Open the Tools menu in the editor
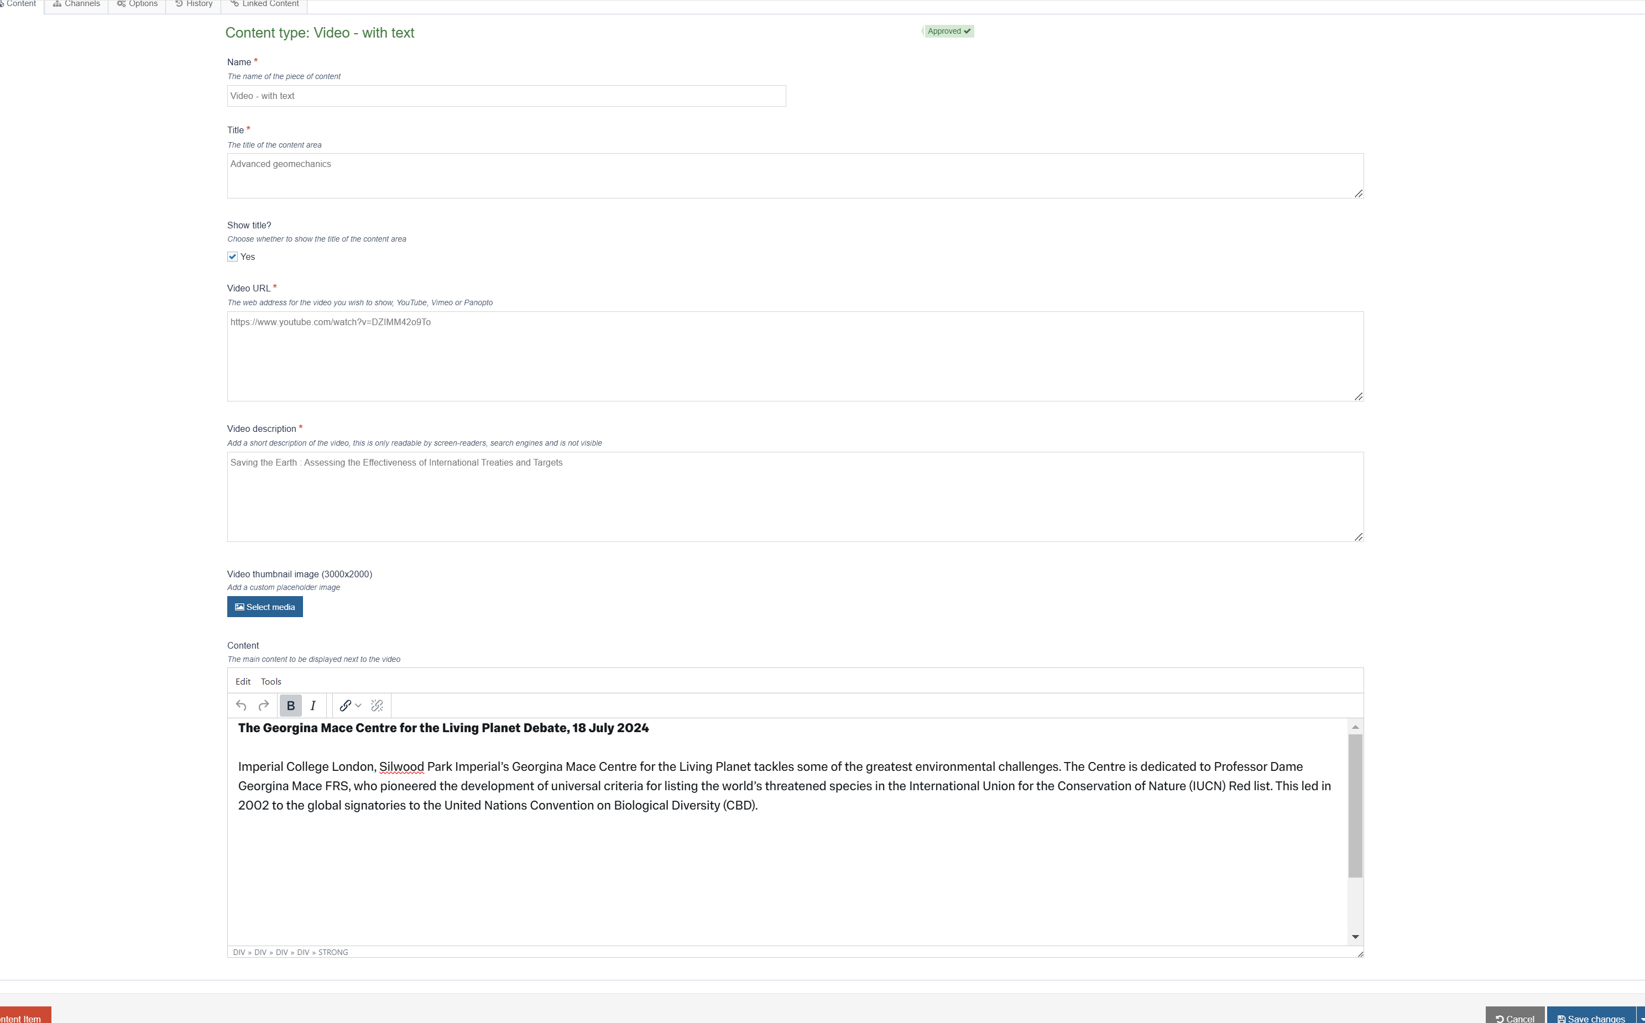Viewport: 1645px width, 1023px height. tap(270, 681)
